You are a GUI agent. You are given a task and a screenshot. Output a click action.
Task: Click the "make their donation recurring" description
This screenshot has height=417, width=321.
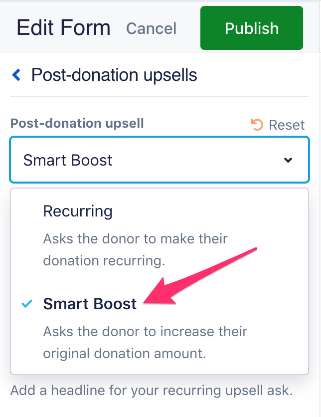click(135, 249)
